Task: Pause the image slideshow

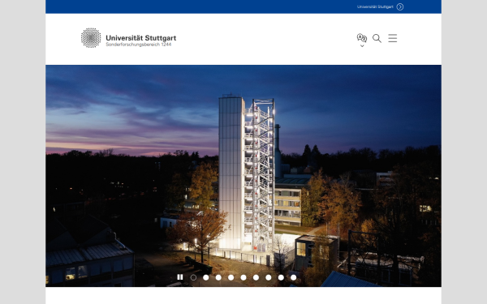Action: tap(180, 277)
